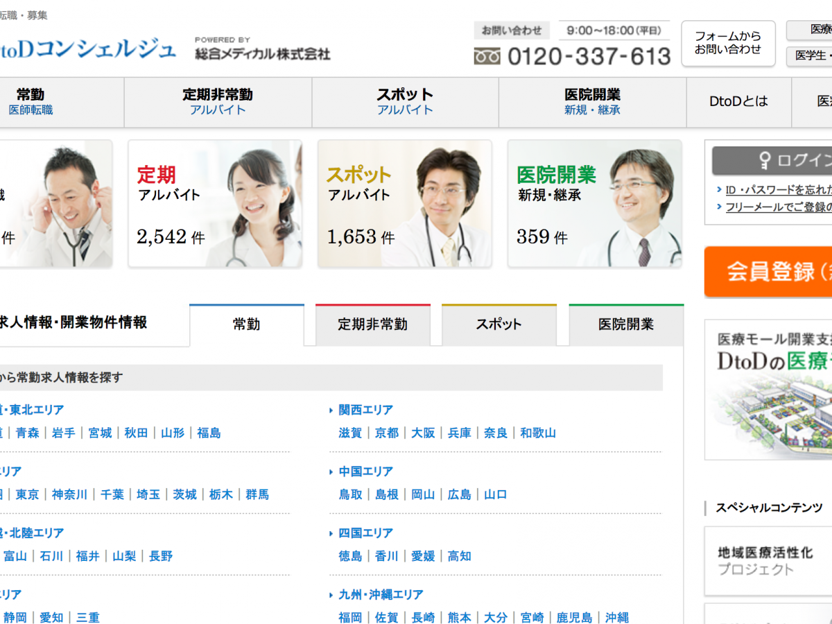The image size is (832, 624).
Task: Open the 医院開業 banner with 359 listings
Action: click(595, 204)
